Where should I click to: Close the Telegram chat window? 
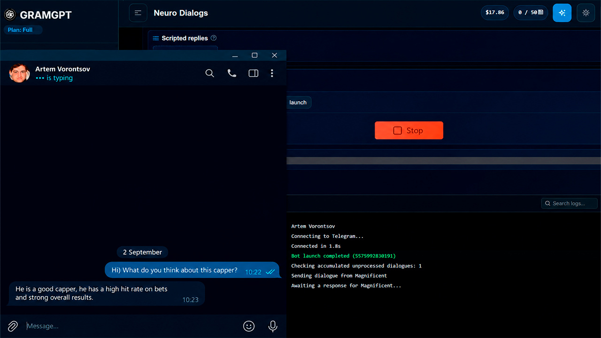275,55
